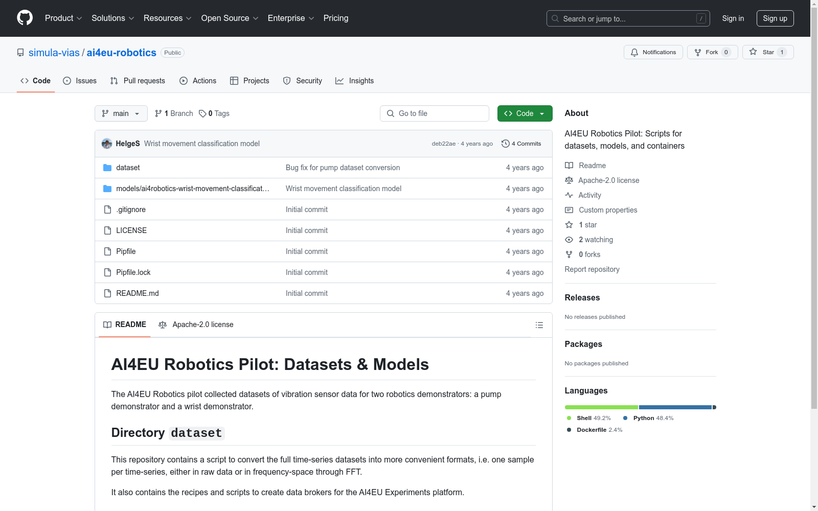Open the Pricing page
Screen dimensions: 818x511
(x=336, y=18)
